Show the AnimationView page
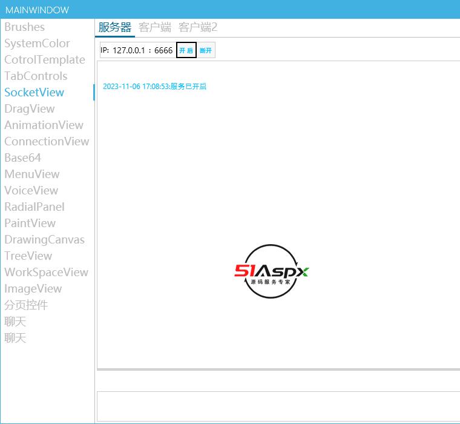 44,125
